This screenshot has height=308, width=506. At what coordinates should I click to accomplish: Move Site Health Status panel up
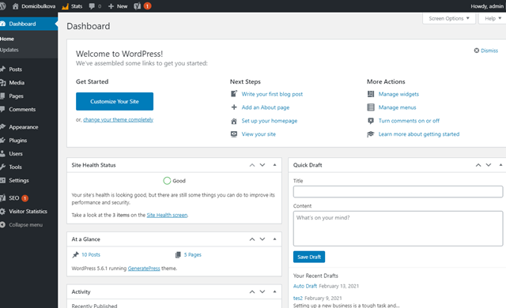(252, 165)
